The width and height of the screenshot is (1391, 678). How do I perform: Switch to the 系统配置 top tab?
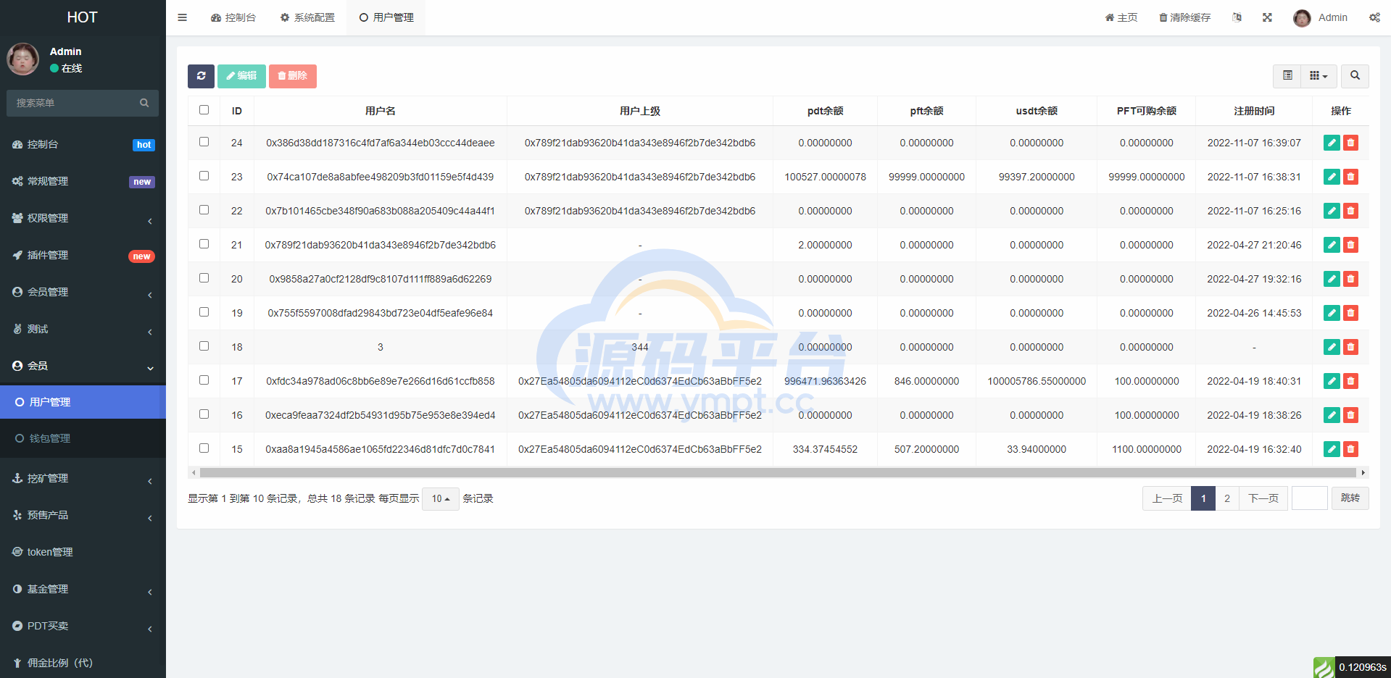tap(307, 17)
